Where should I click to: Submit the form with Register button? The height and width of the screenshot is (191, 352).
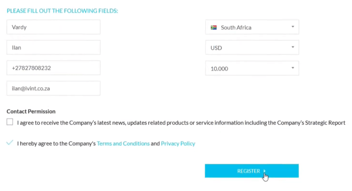(251, 171)
